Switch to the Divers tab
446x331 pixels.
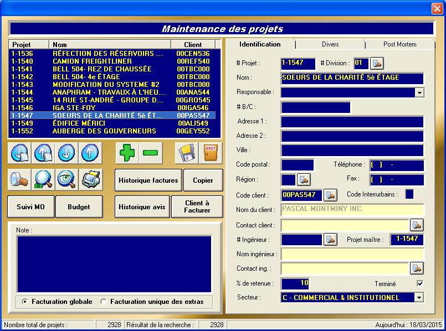coord(330,44)
